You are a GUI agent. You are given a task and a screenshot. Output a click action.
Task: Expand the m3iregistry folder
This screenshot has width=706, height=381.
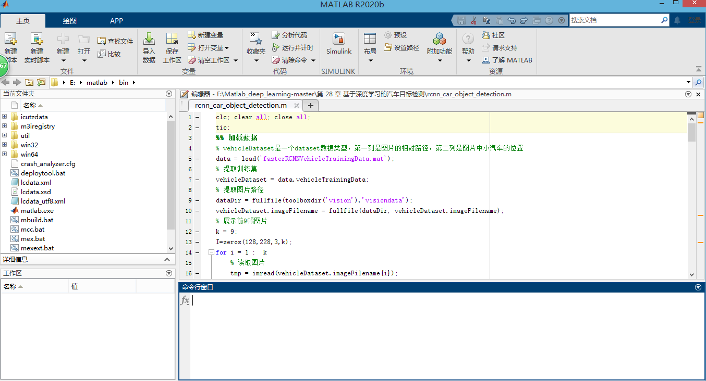[x=5, y=126]
